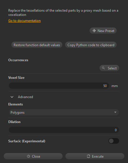Open the Go to documentation link

click(x=24, y=21)
